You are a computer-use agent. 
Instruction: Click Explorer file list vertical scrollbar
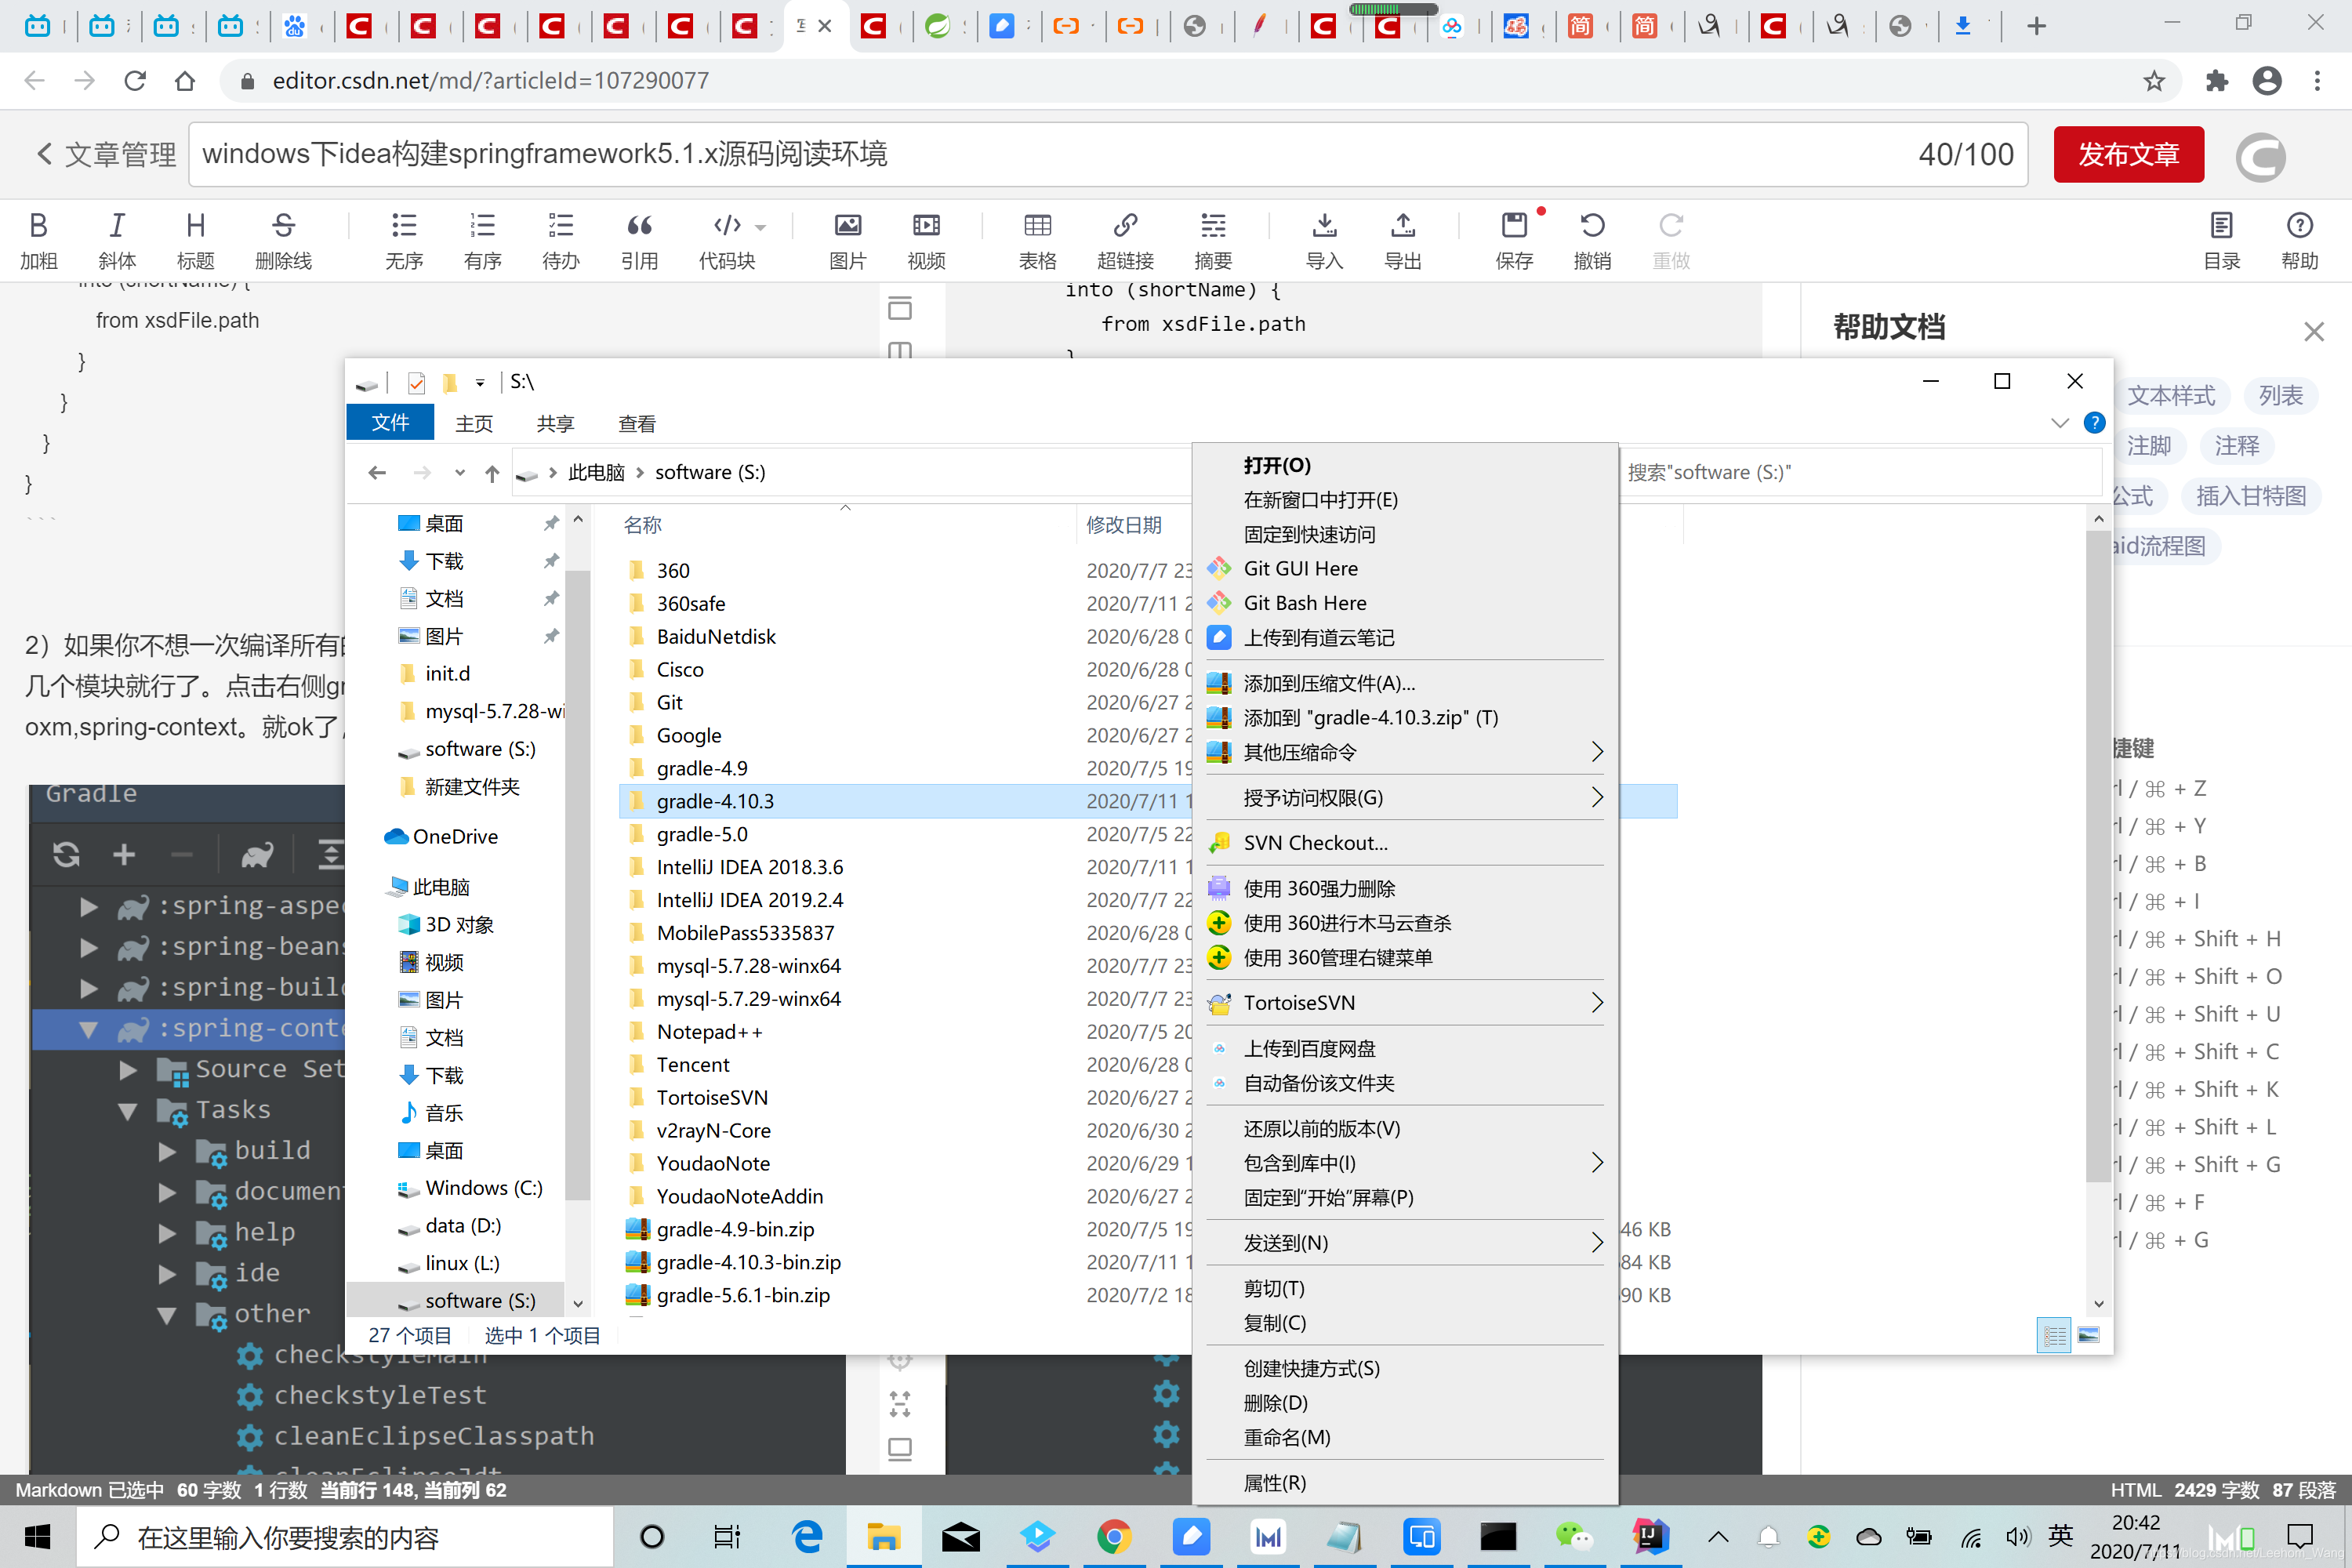[2099, 855]
